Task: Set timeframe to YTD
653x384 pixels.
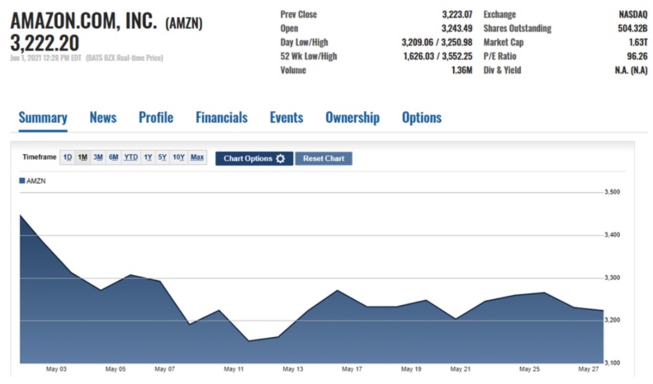Action: [131, 158]
